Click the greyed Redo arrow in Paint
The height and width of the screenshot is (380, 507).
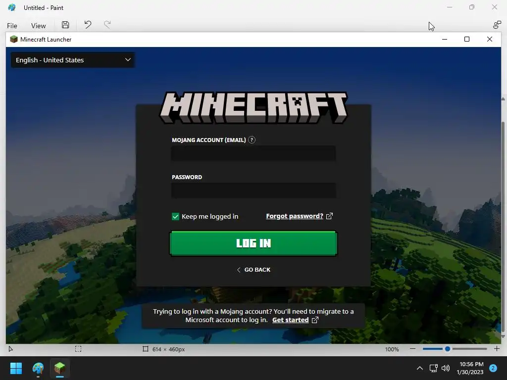click(107, 25)
